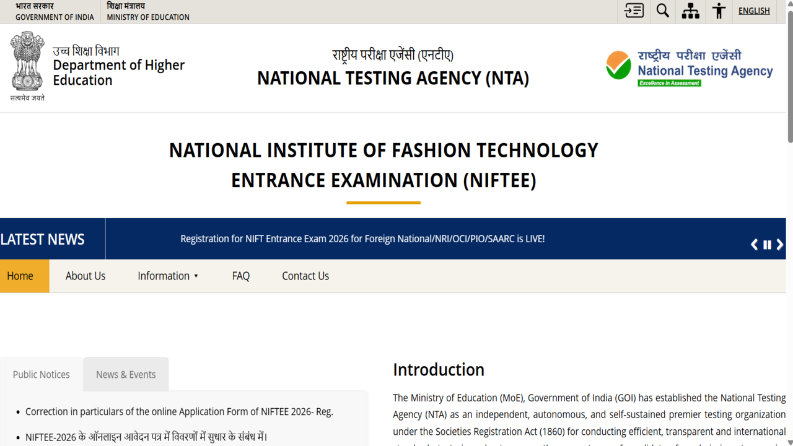Open the sitemap icon in top bar

click(x=690, y=11)
